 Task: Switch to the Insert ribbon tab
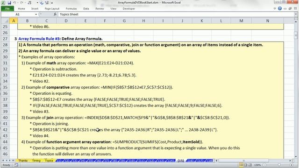(x=35, y=8)
